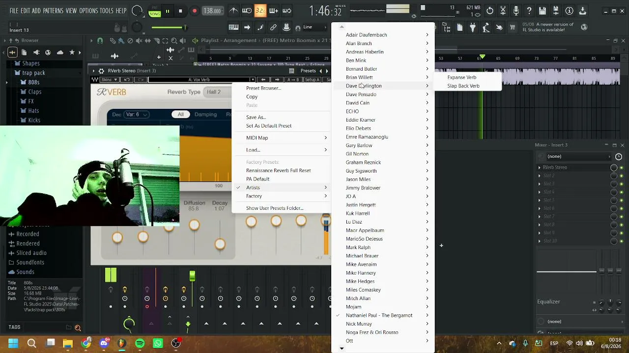Toggle the Pat/Song mode switch

pyautogui.click(x=155, y=11)
